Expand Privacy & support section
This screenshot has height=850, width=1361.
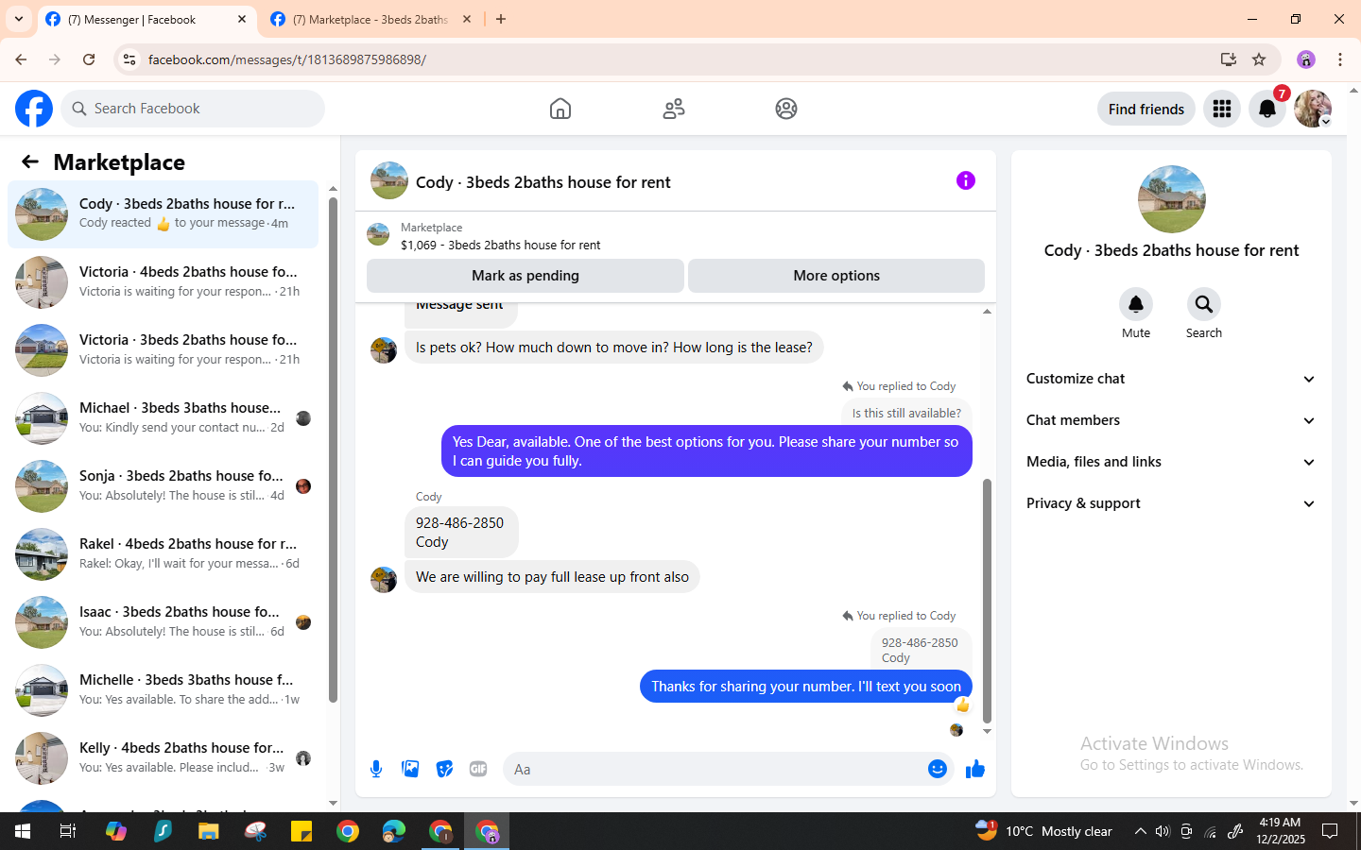pyautogui.click(x=1172, y=503)
